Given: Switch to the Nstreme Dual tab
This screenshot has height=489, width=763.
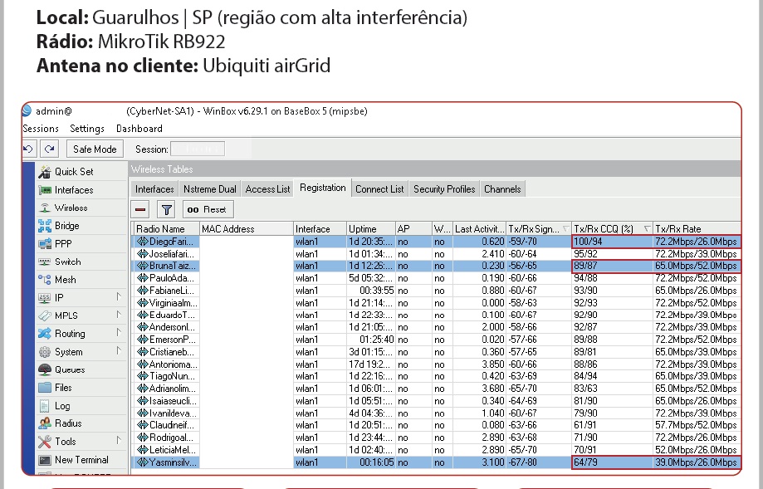Looking at the screenshot, I should coord(210,189).
